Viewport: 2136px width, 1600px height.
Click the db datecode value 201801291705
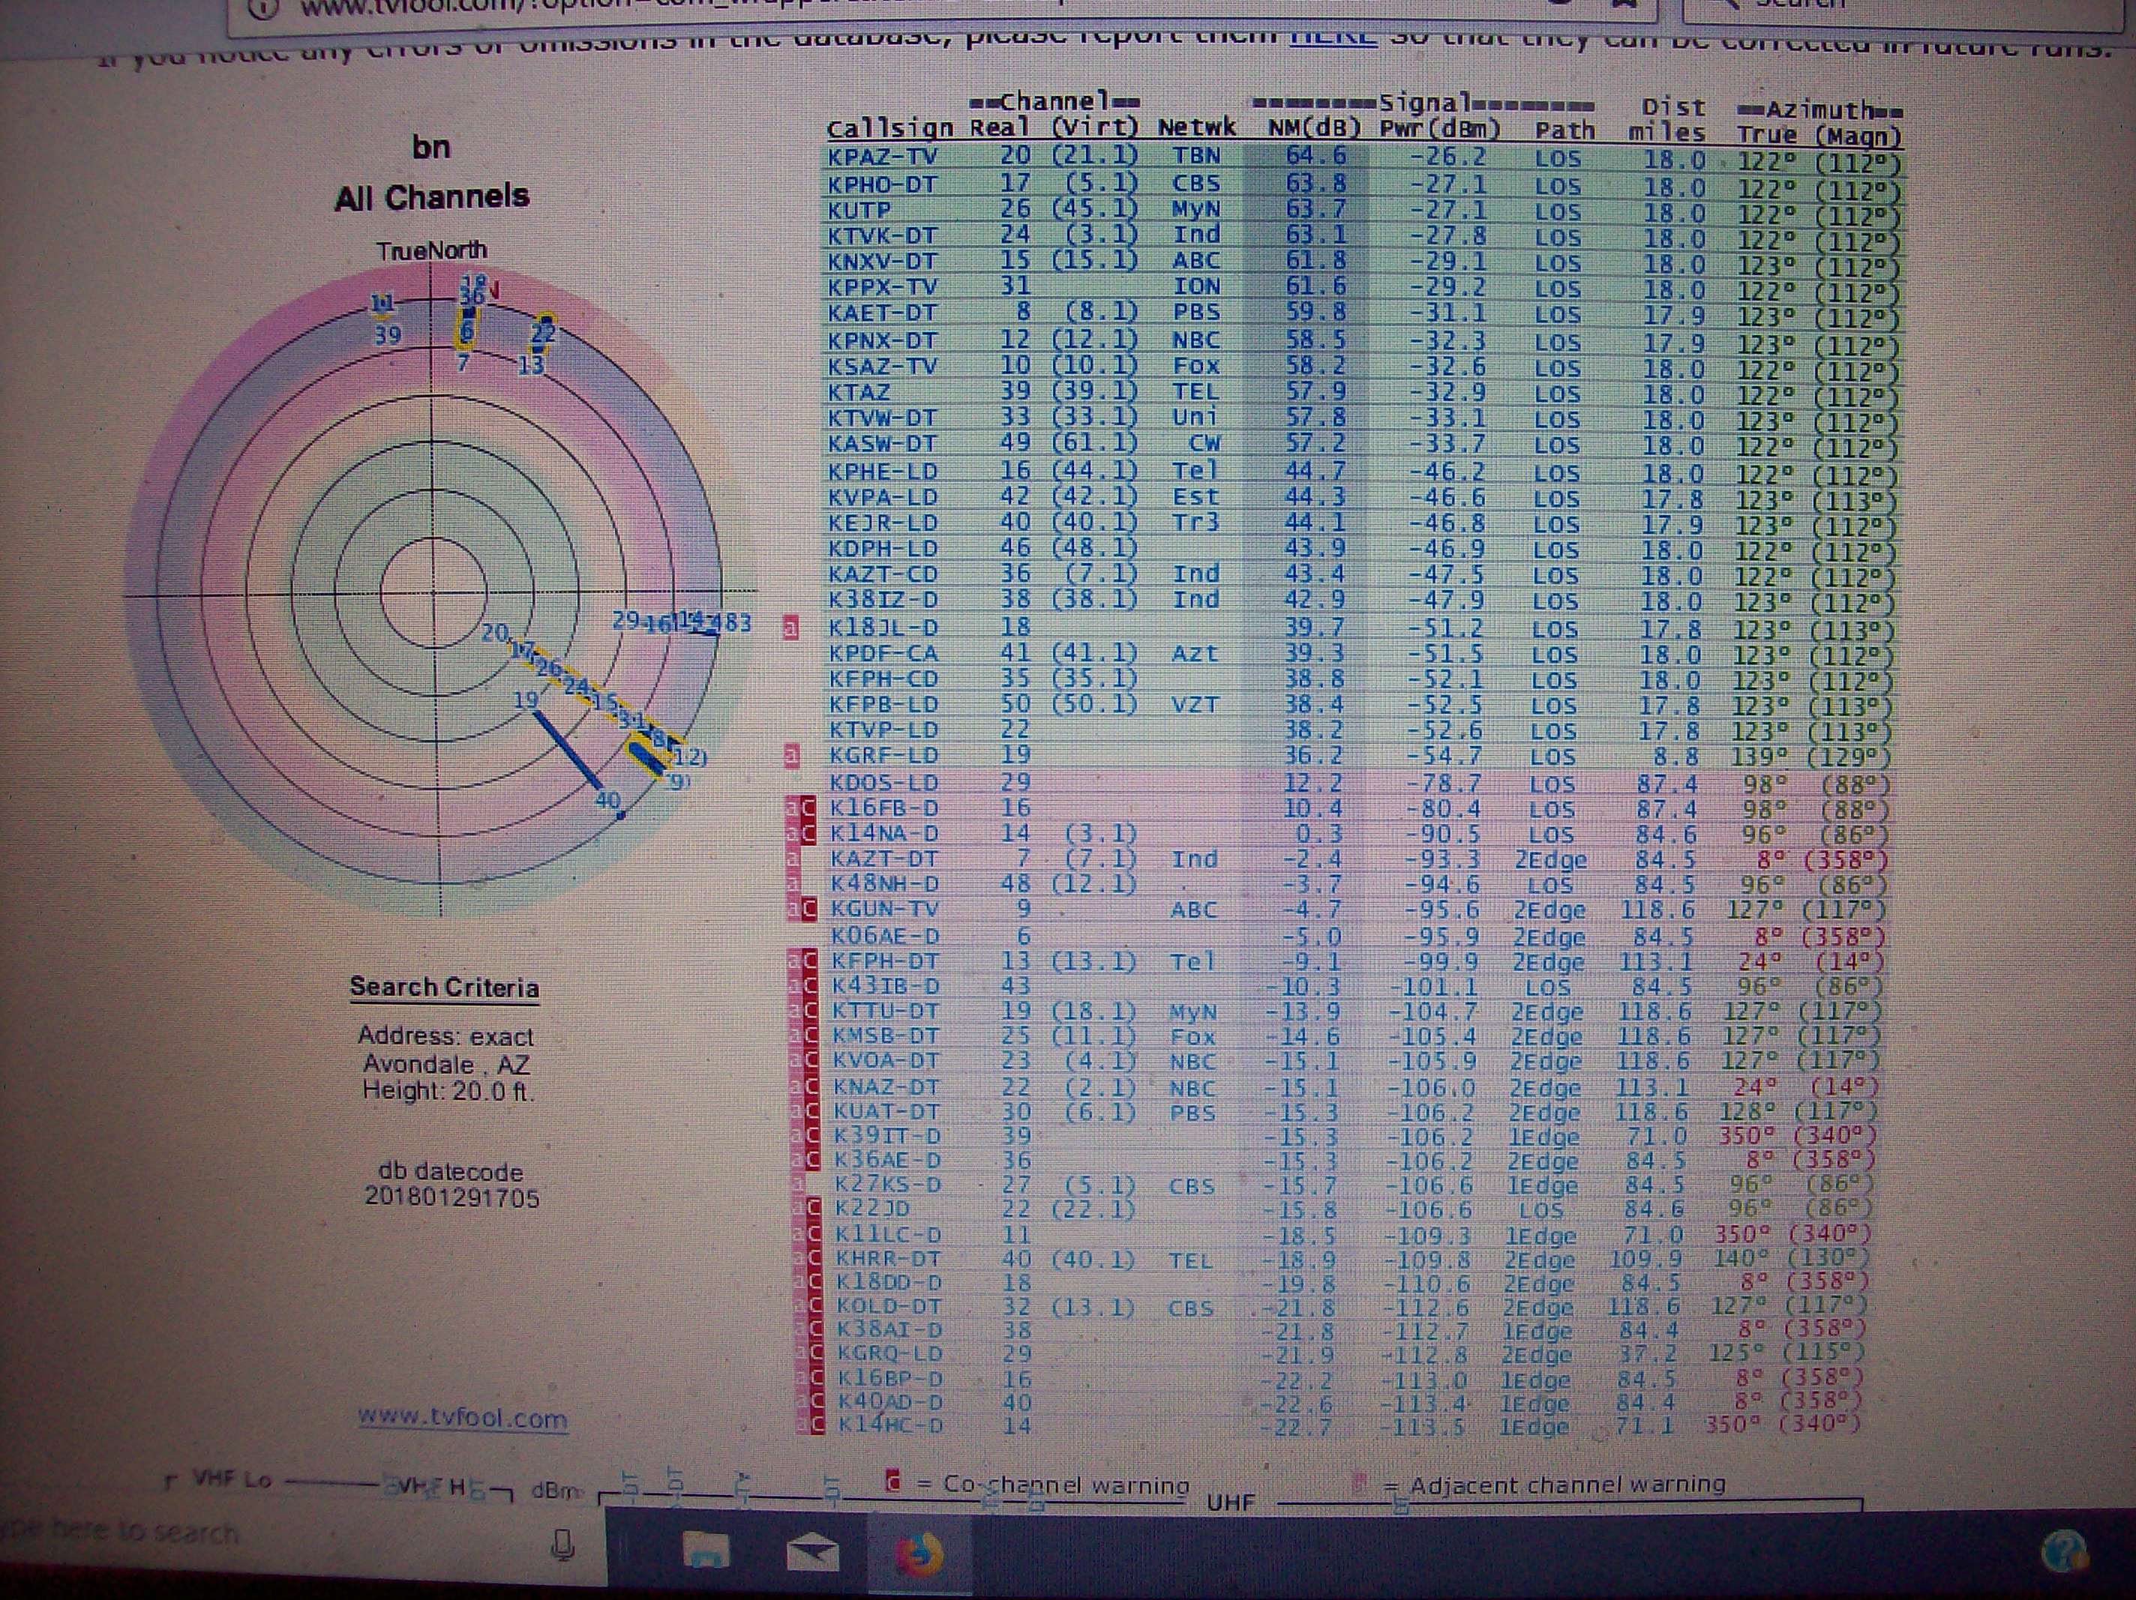[452, 1198]
